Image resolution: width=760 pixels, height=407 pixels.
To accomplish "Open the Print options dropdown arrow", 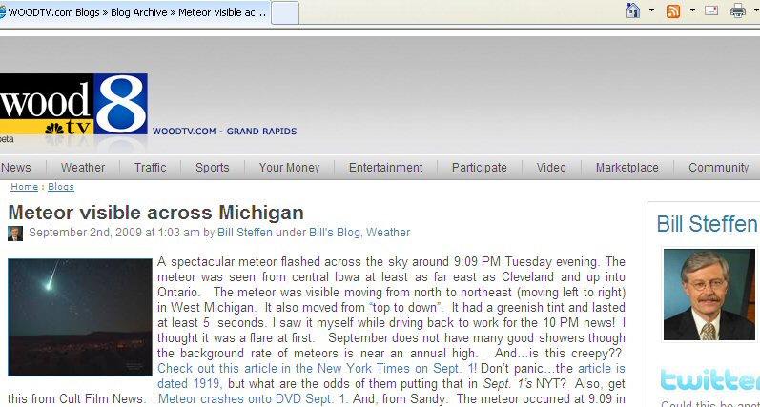I will pyautogui.click(x=754, y=11).
